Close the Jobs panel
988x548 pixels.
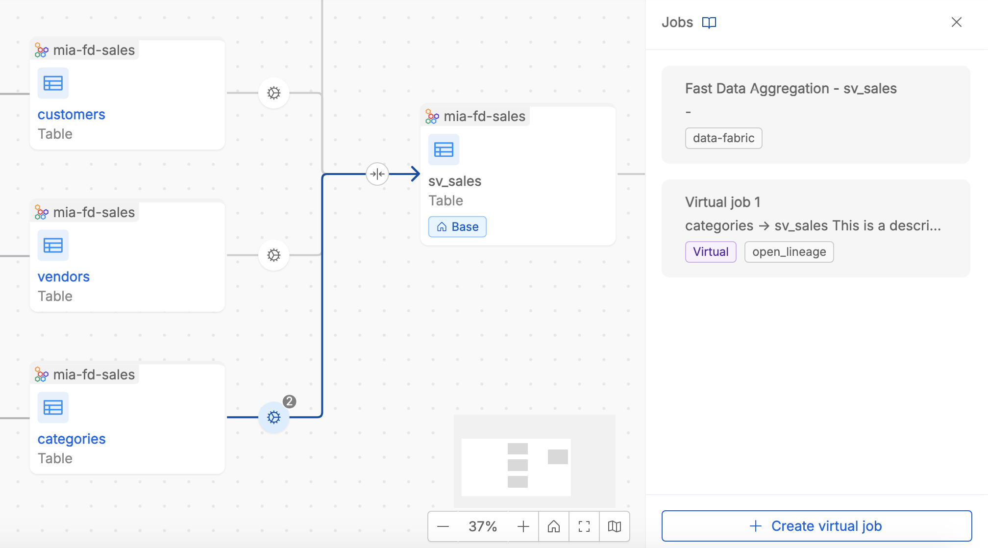coord(956,22)
